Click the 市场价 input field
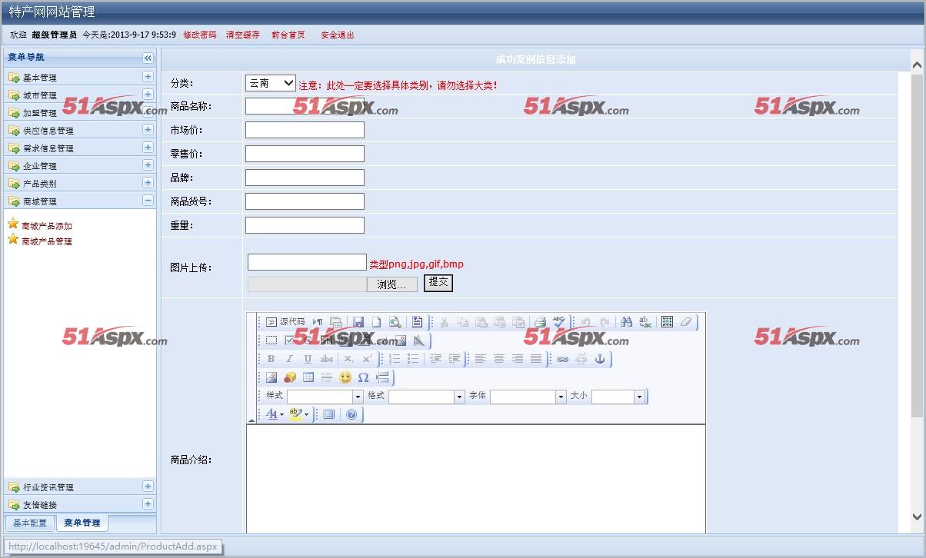 (305, 130)
